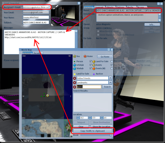Click the Buy For Group... button
165x143 pixels.
point(144,65)
